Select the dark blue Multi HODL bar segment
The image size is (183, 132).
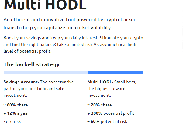pyautogui.click(x=116, y=72)
